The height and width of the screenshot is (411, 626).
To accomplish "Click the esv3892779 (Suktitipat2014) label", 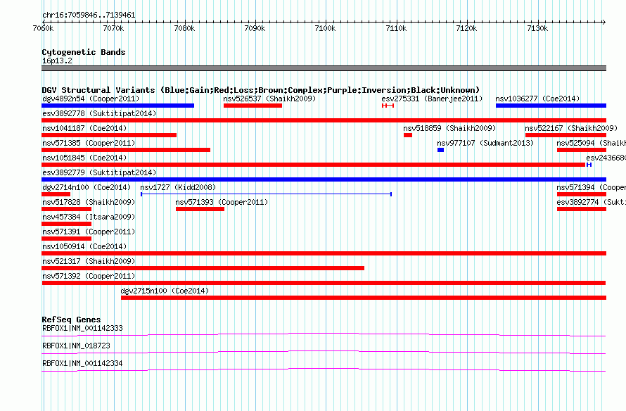I will pyautogui.click(x=99, y=172).
